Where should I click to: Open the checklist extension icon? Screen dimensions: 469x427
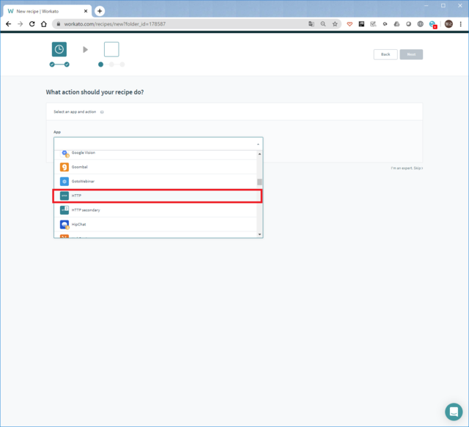[x=373, y=24]
